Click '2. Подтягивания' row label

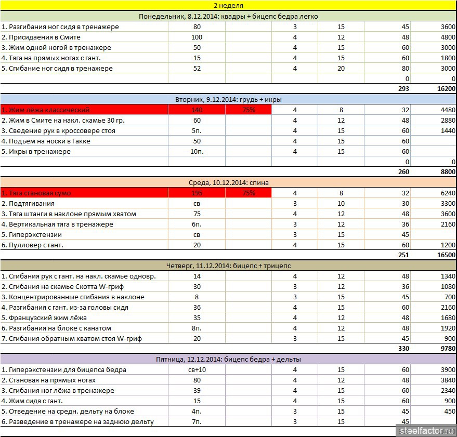[x=84, y=203]
